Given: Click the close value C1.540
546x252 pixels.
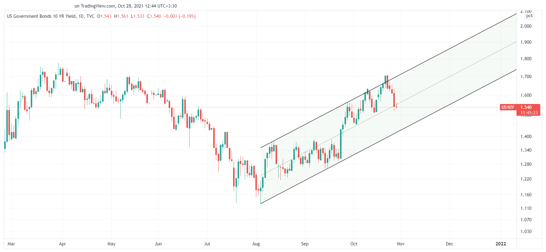Looking at the screenshot, I should (x=154, y=16).
